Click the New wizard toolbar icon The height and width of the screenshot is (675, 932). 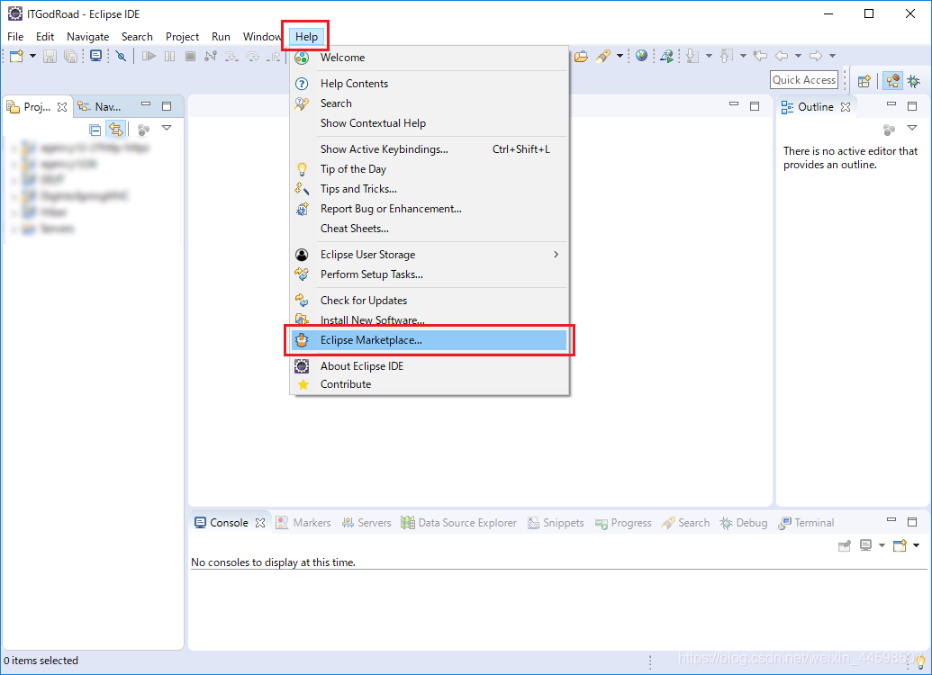tap(16, 56)
